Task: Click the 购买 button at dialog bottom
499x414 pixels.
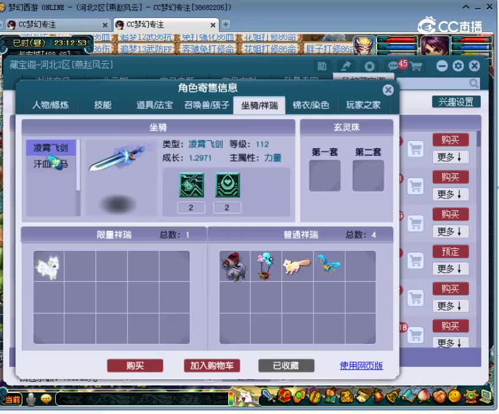Action: [135, 365]
